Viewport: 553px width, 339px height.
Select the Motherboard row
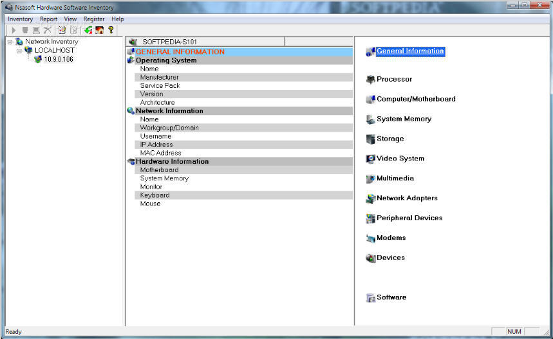tap(243, 170)
